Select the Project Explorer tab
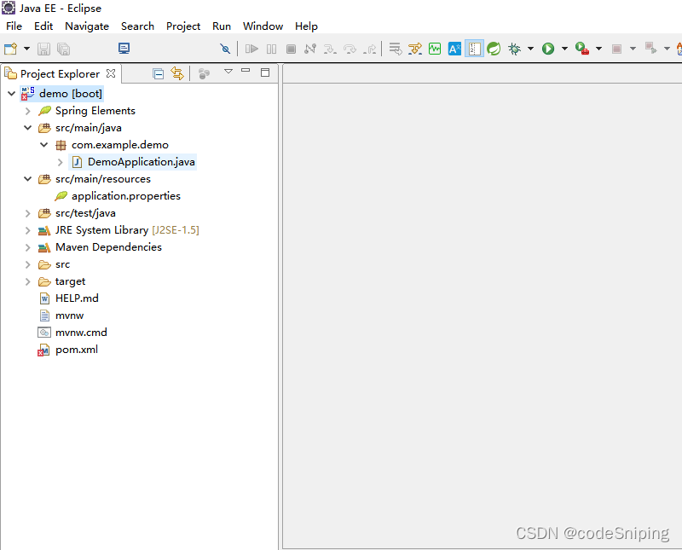Screen dimensions: 682x550 pos(60,74)
